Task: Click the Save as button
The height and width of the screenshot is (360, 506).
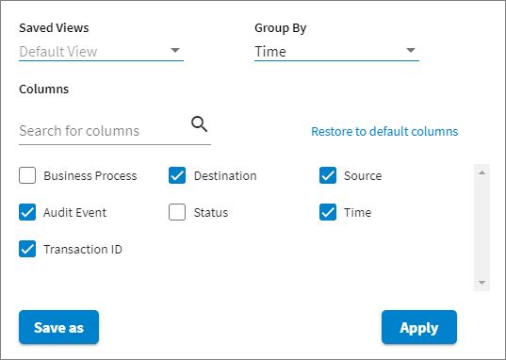Action: [x=58, y=327]
